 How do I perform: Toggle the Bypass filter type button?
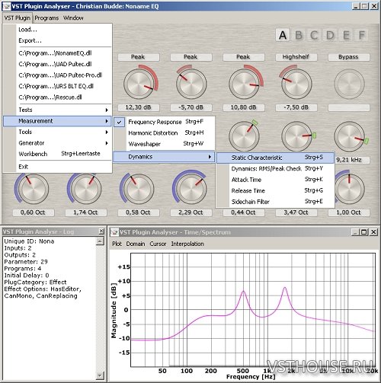pyautogui.click(x=348, y=57)
